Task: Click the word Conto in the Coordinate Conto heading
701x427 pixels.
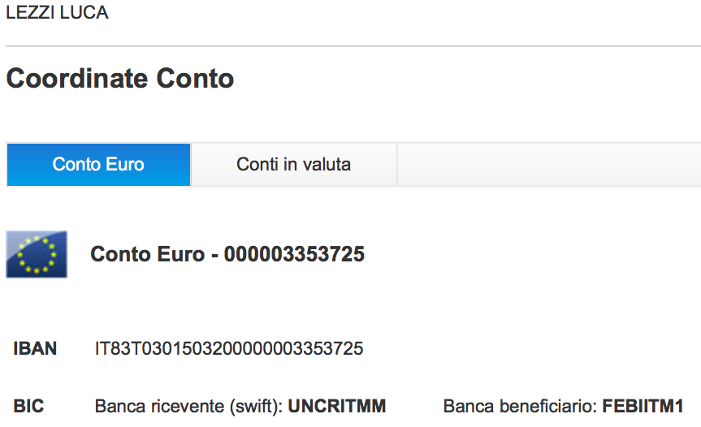Action: [195, 79]
